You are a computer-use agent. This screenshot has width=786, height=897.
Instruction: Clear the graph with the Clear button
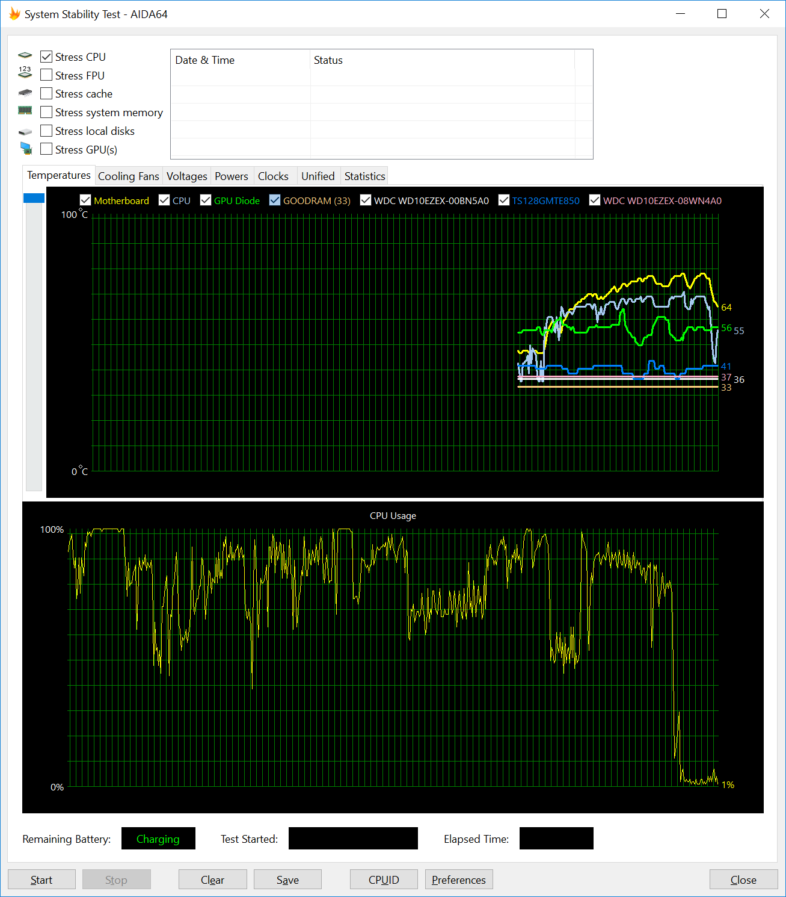tap(212, 880)
